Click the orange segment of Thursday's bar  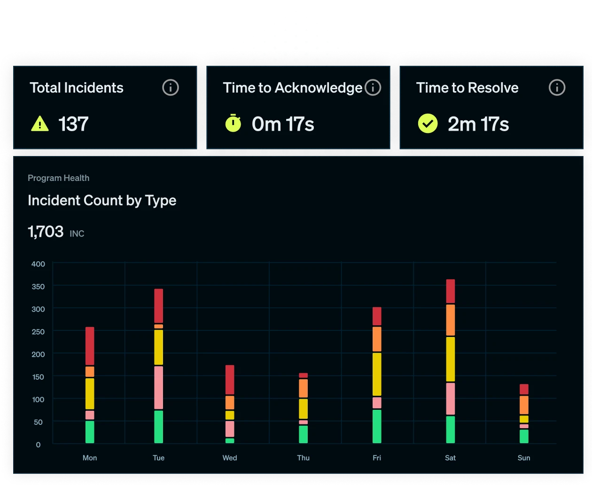pyautogui.click(x=304, y=388)
